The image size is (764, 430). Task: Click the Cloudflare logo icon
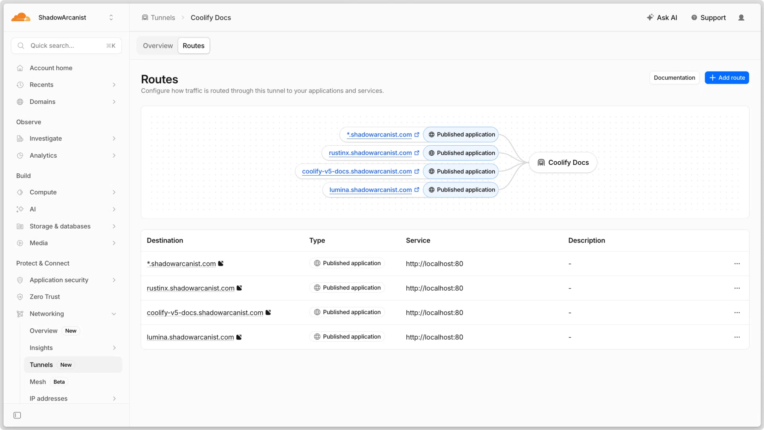[21, 17]
